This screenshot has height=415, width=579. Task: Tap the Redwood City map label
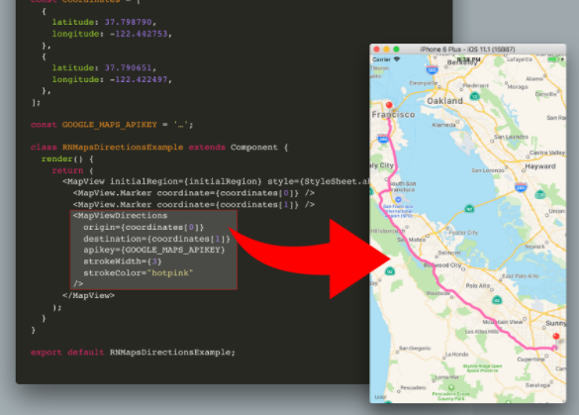point(442,265)
